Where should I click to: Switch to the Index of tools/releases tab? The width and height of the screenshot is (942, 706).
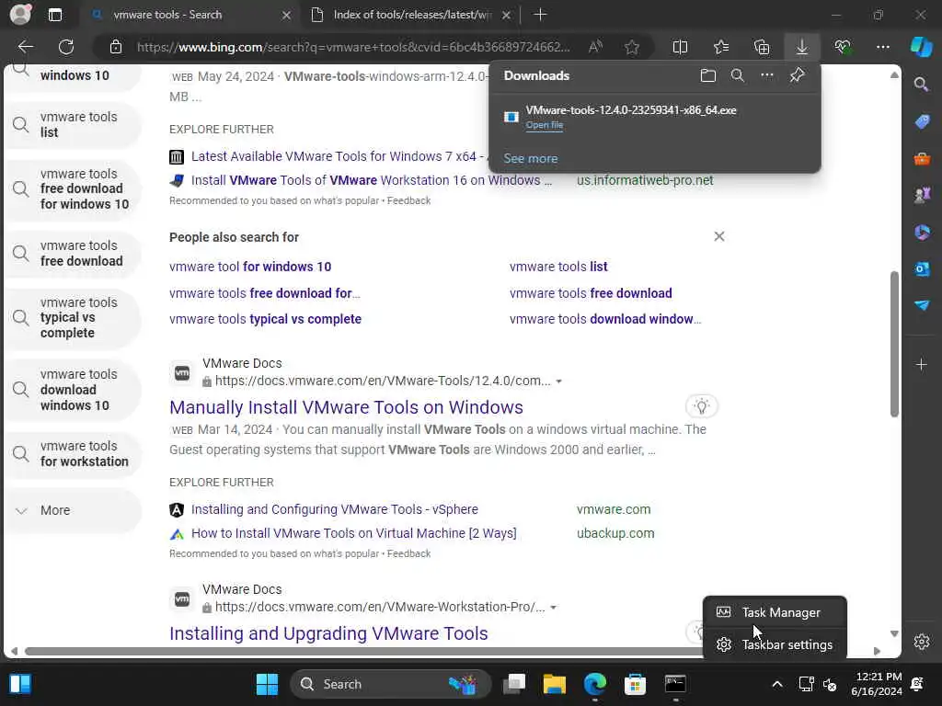coord(411,15)
